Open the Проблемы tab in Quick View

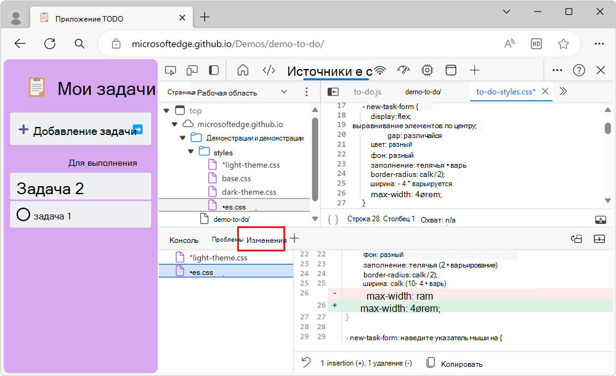[x=227, y=239]
